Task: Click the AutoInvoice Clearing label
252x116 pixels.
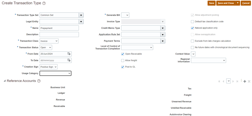Action: tap(180, 114)
